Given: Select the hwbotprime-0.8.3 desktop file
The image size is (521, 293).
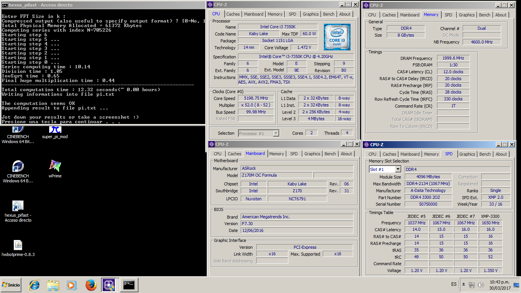Looking at the screenshot, I should point(18,248).
